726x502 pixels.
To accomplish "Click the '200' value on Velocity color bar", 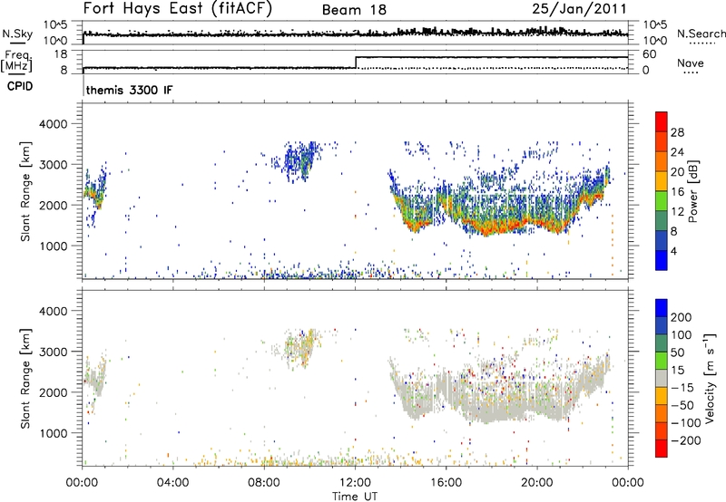I will tap(682, 317).
